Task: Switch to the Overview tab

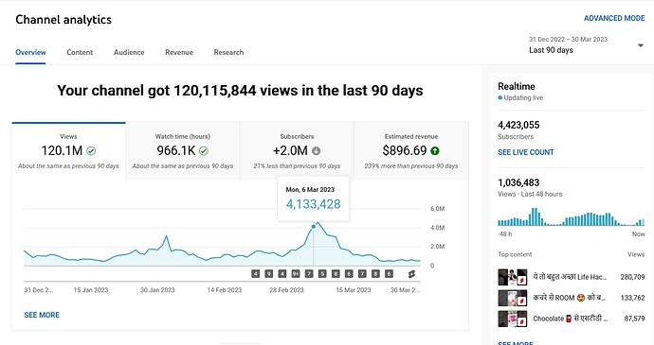Action: (x=30, y=52)
